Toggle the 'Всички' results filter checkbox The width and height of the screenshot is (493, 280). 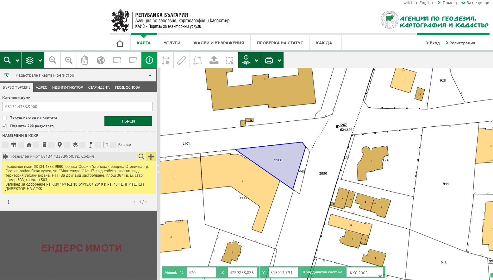[114, 145]
